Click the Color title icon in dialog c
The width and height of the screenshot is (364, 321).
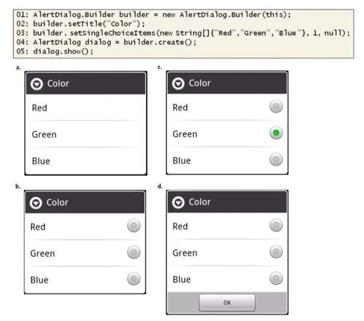pos(178,84)
